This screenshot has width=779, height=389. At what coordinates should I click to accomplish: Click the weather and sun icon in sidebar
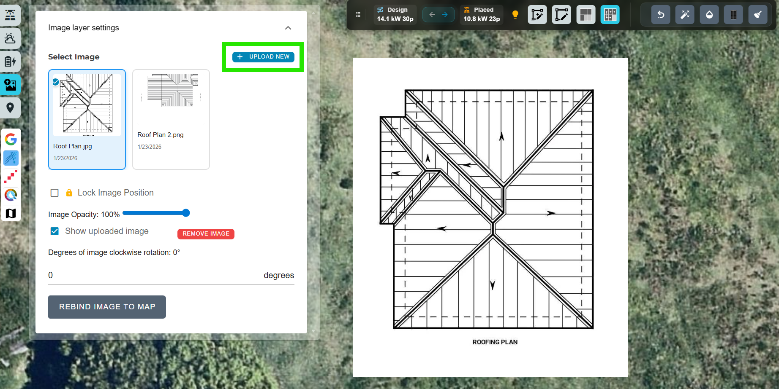click(10, 39)
